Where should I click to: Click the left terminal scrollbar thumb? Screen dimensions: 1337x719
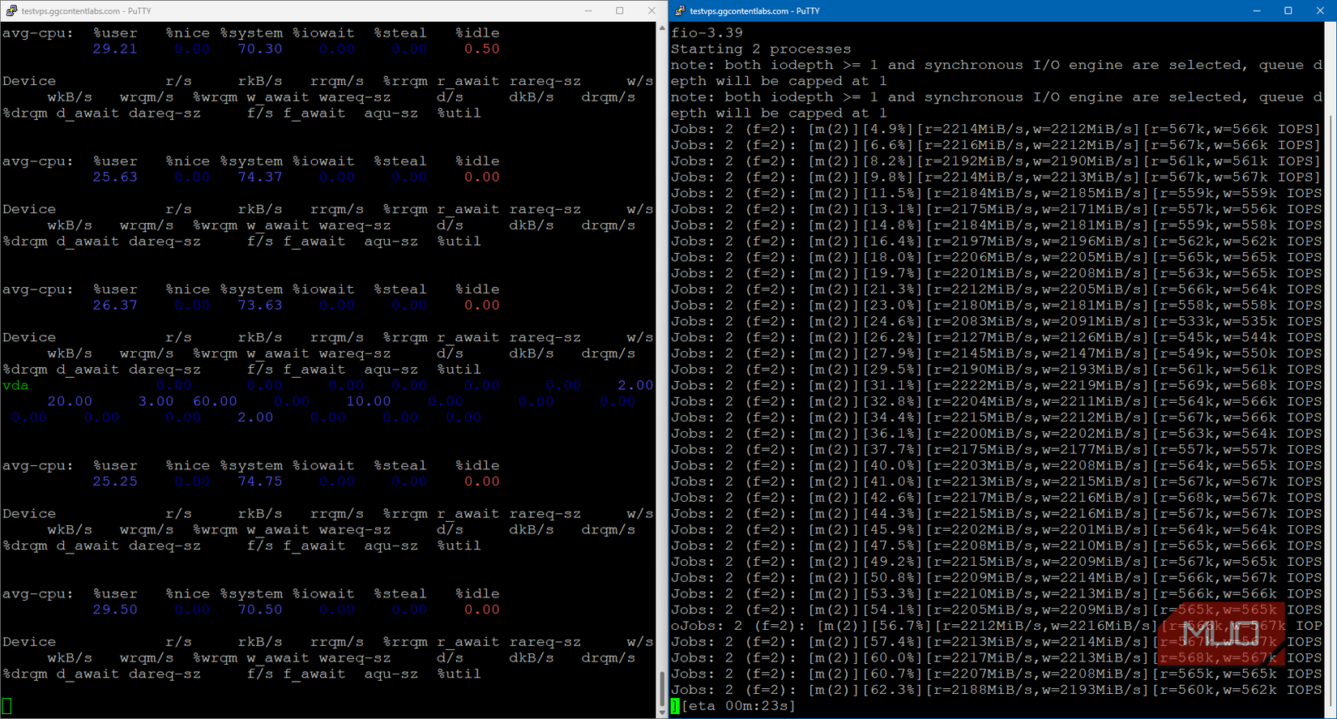[662, 687]
